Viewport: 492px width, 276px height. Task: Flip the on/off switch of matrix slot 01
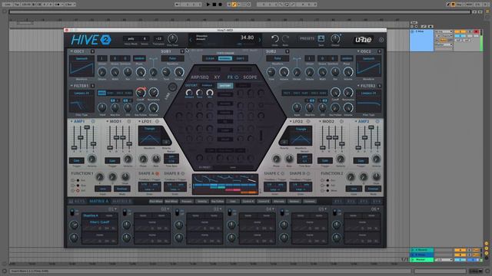[x=72, y=212]
